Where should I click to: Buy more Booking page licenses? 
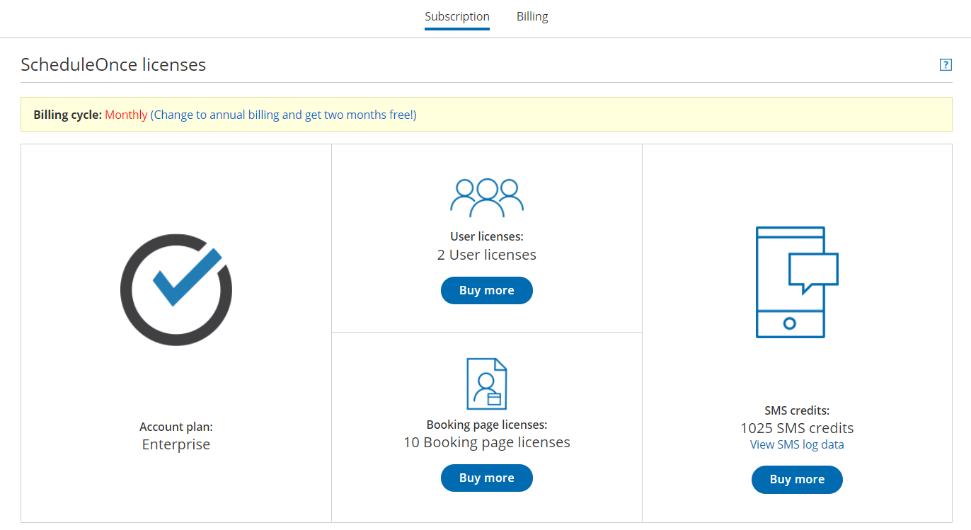pyautogui.click(x=487, y=478)
